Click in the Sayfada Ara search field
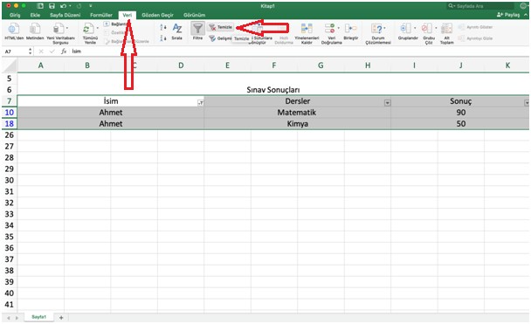 (481, 6)
